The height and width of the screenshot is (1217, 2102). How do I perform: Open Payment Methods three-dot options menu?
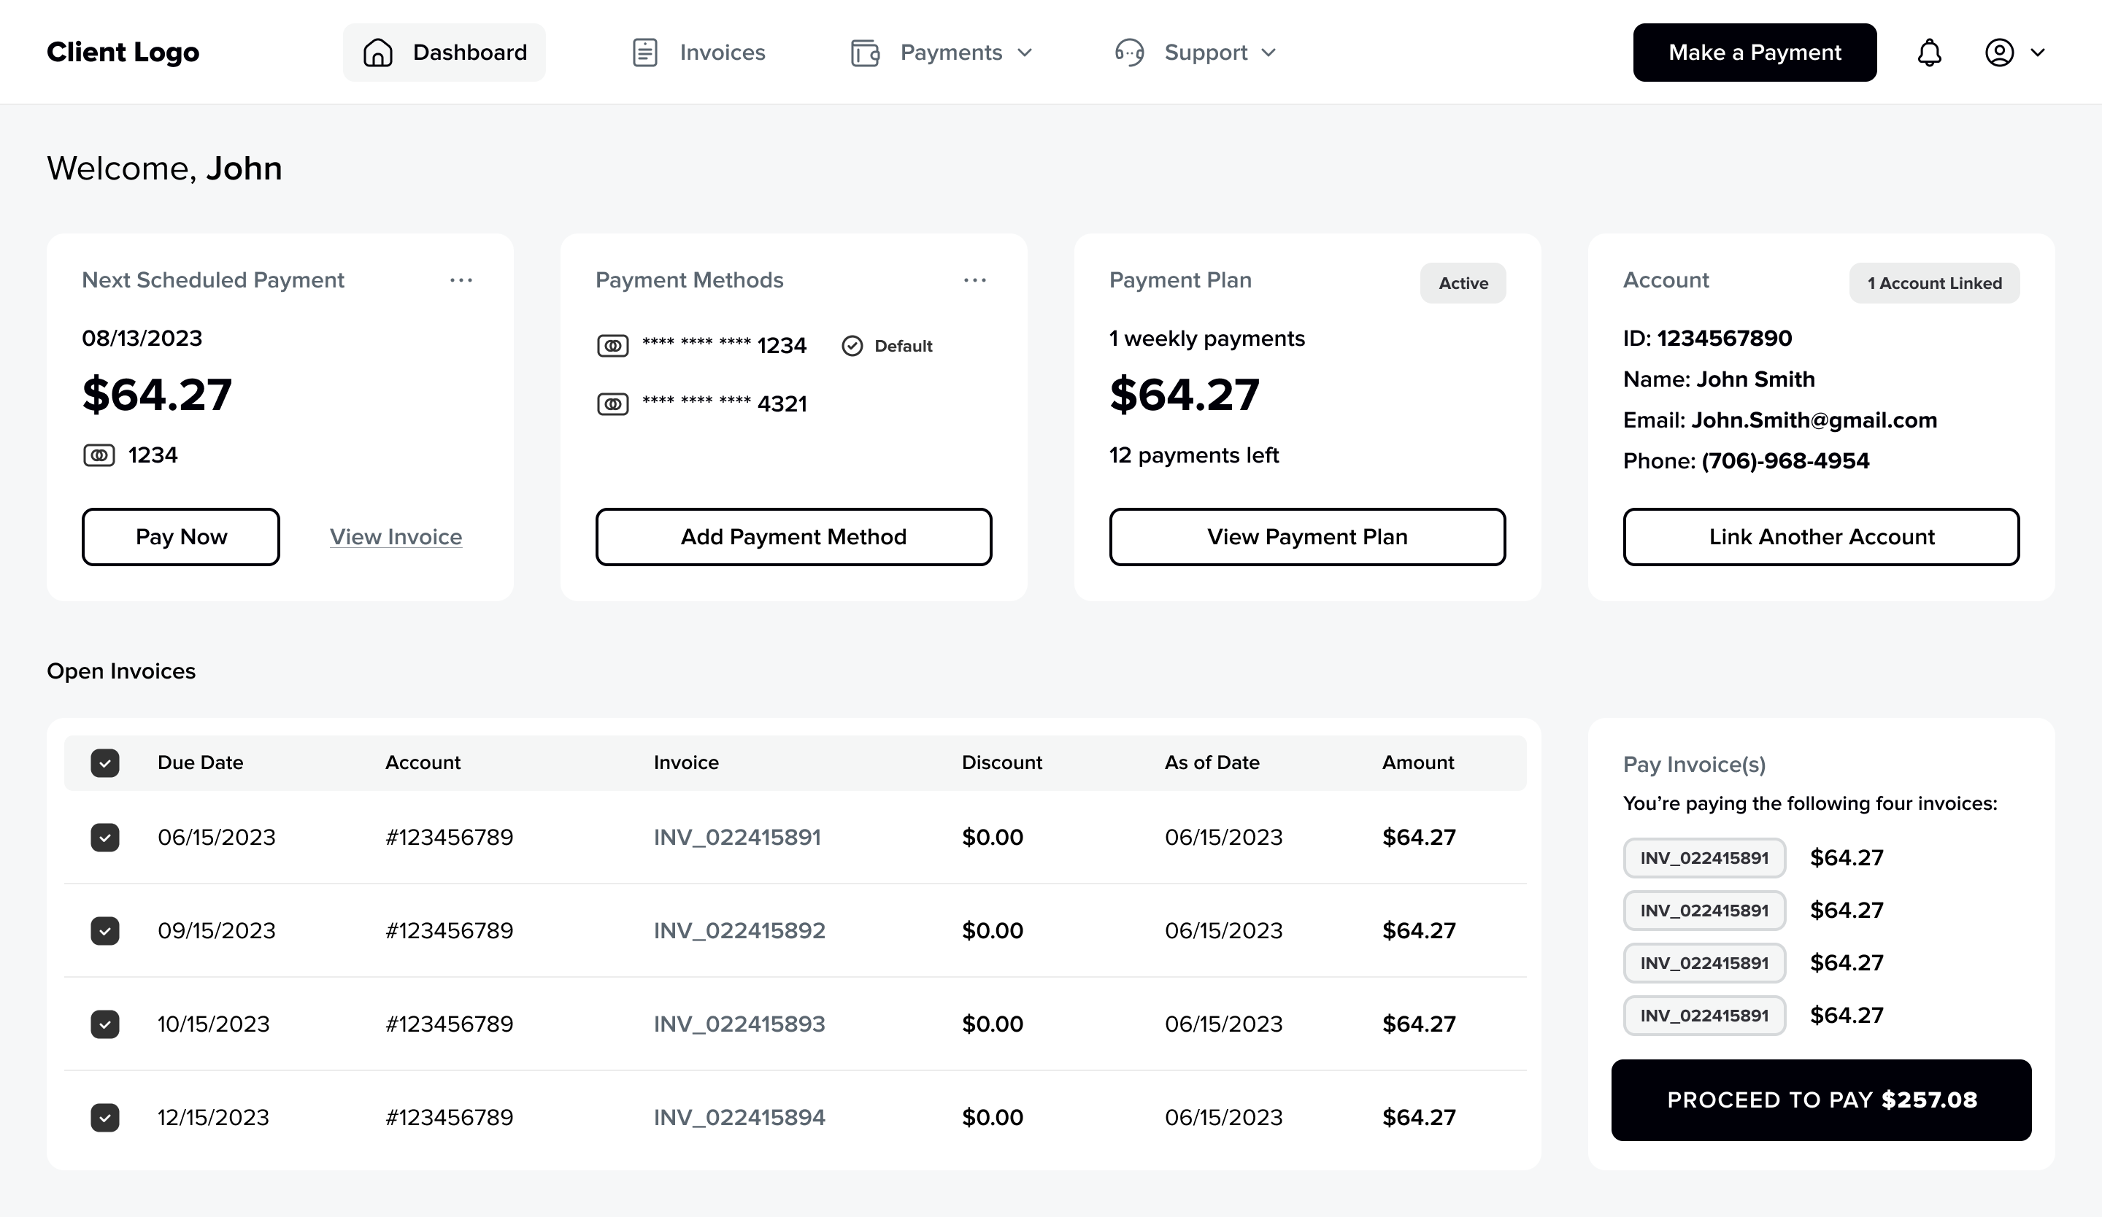click(x=974, y=281)
